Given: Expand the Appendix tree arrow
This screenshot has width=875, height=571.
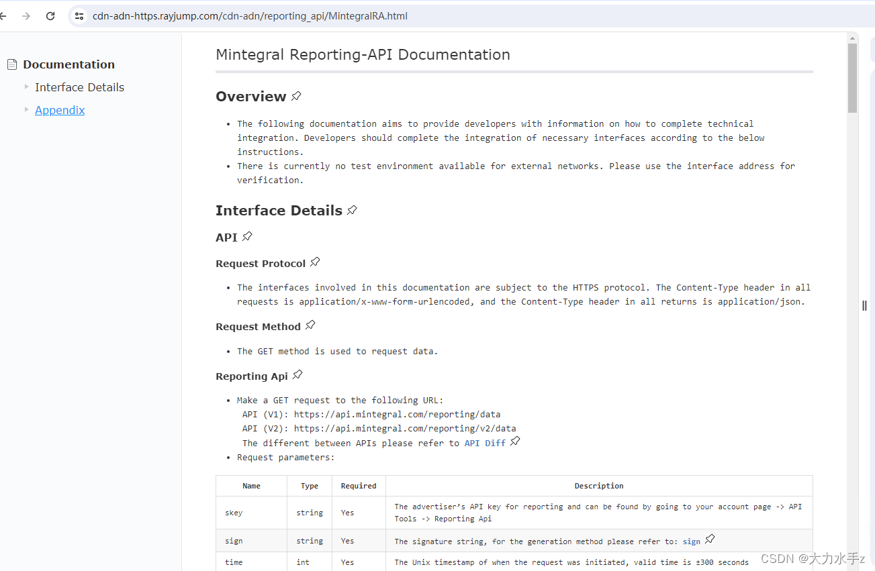Looking at the screenshot, I should 27,109.
